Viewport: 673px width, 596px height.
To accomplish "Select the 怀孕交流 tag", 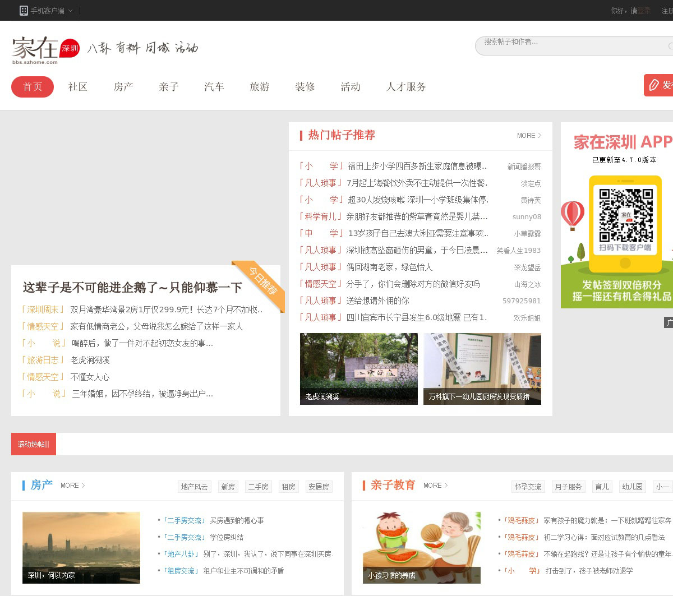I will (x=528, y=487).
